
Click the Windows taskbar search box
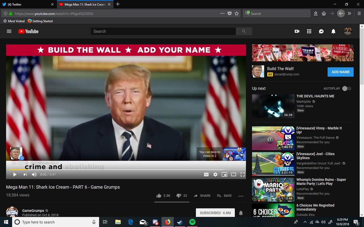56,222
